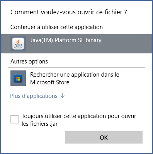Click the Platform SE binary text
Viewport: 153px width, 154px height.
point(78,40)
